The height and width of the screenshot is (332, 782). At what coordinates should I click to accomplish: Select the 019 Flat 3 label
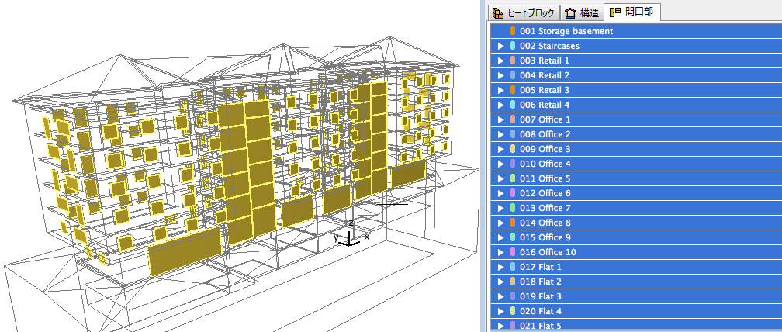click(541, 296)
